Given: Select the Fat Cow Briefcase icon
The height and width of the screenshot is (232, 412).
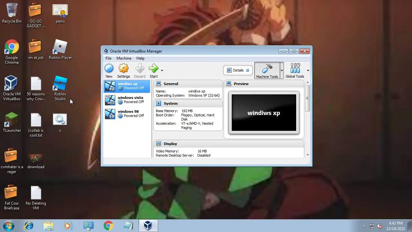Looking at the screenshot, I should click(12, 198).
